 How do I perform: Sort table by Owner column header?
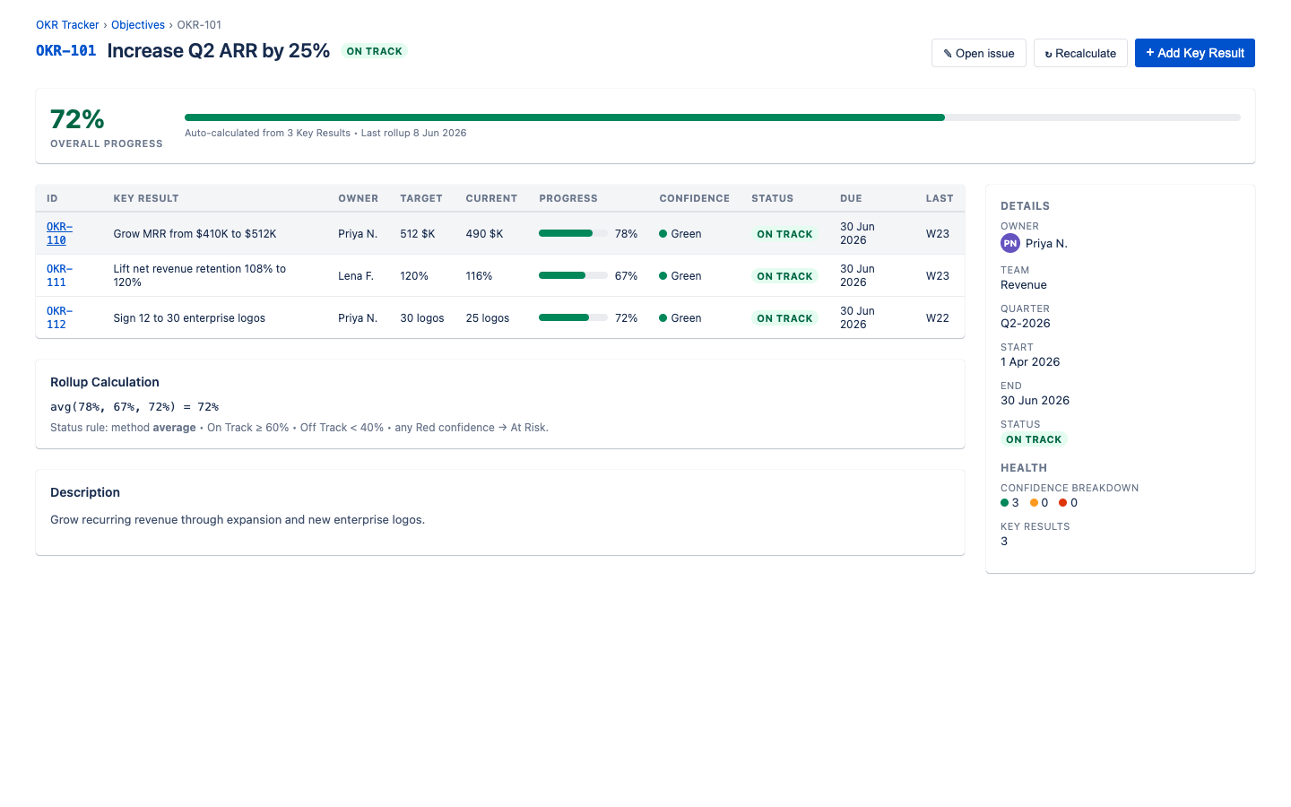coord(358,198)
